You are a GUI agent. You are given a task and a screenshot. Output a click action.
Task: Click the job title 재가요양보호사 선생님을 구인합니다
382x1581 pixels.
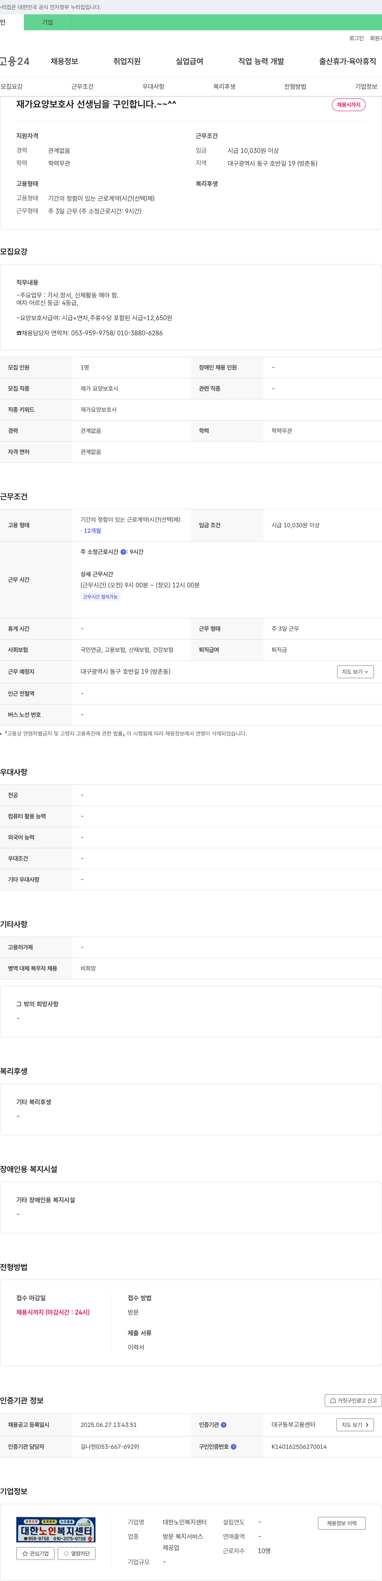coord(96,104)
